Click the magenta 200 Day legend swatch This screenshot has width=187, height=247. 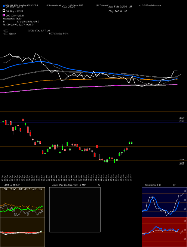[x=4, y=15]
